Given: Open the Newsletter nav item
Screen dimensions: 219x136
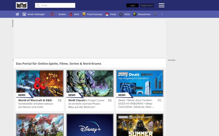Looking at the screenshot, I should click(144, 14).
